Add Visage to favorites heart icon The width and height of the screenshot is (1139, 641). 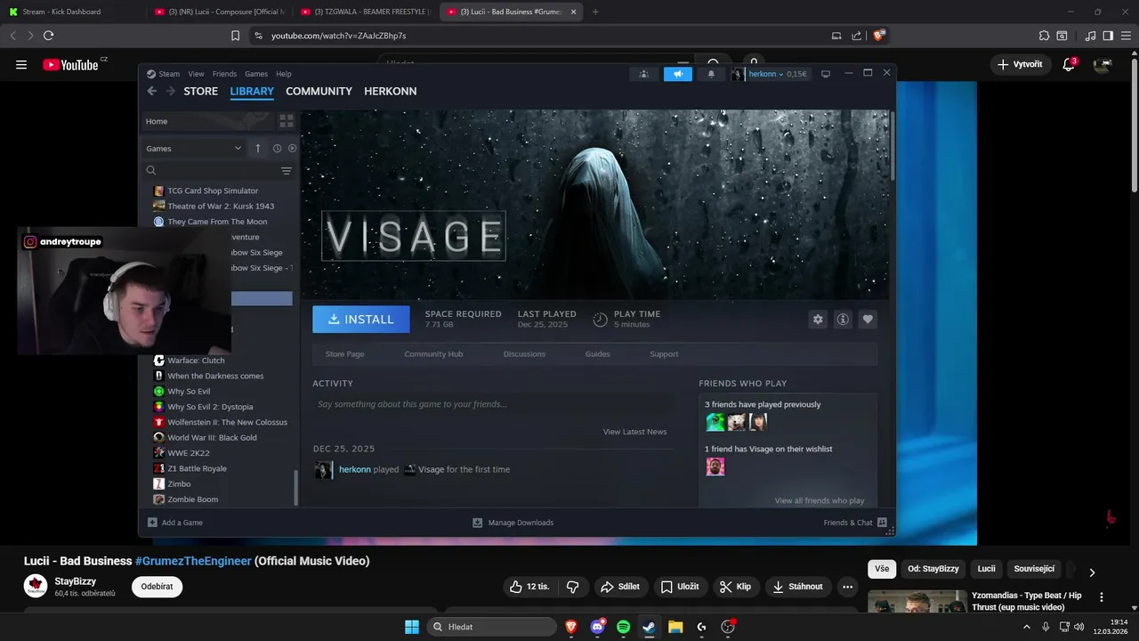(x=868, y=319)
